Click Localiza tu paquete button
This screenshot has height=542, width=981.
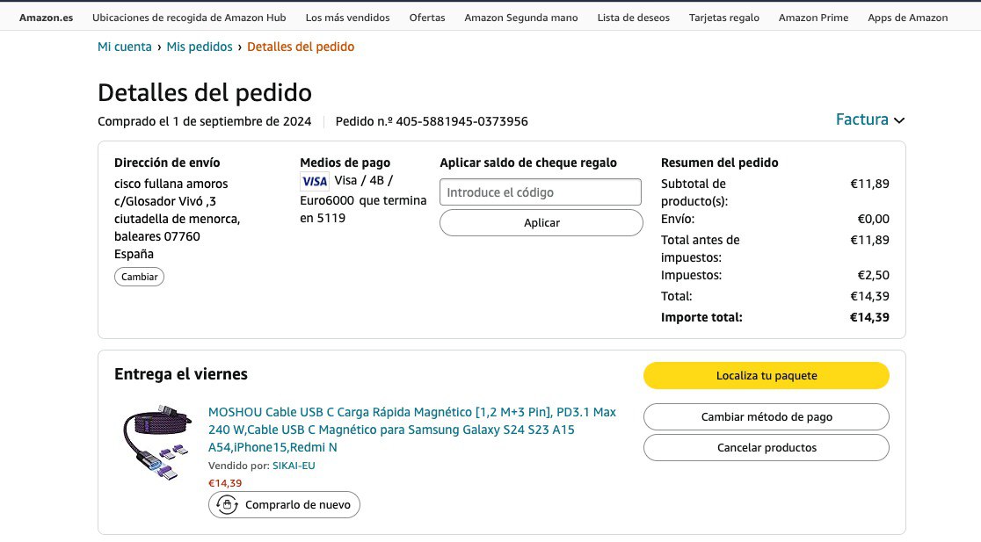[767, 376]
